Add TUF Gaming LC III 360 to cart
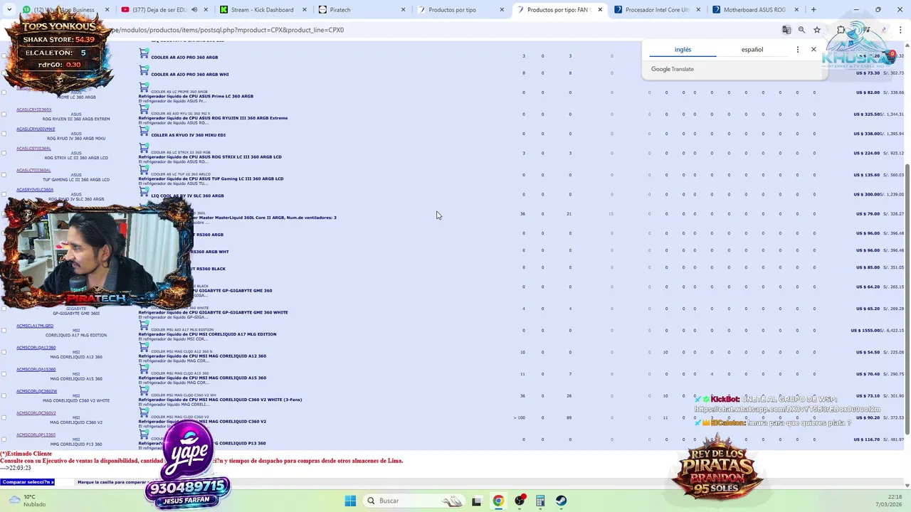 coord(144,170)
